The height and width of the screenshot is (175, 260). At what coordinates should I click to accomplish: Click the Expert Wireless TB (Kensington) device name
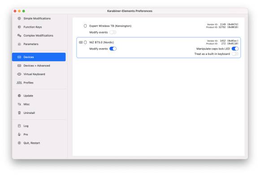point(110,26)
